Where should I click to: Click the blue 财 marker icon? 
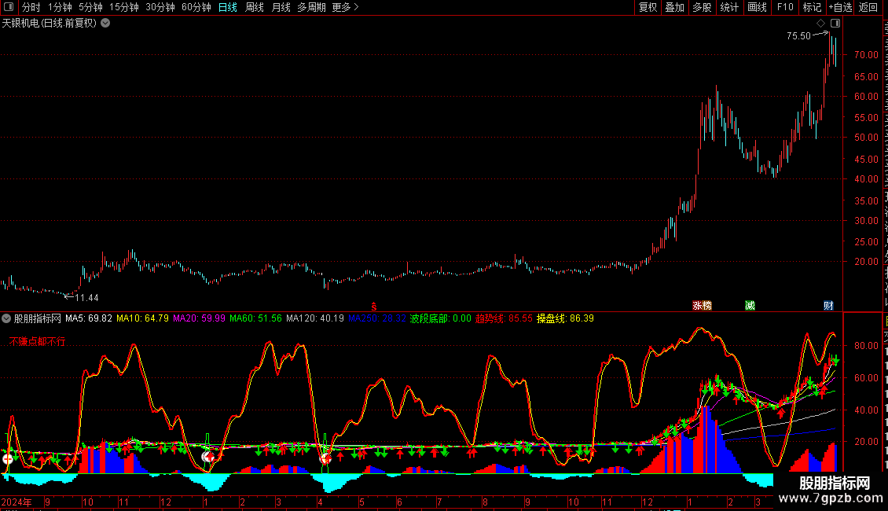pyautogui.click(x=828, y=306)
